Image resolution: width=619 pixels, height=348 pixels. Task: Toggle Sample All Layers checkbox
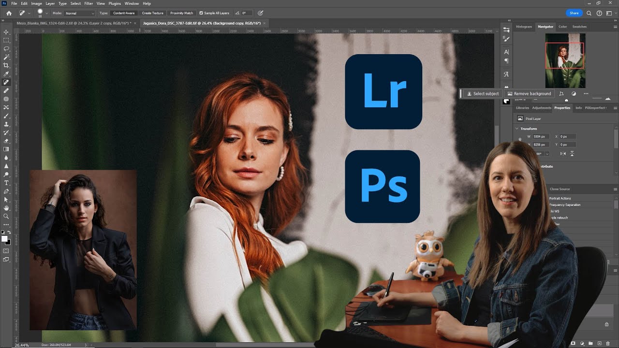(x=201, y=13)
